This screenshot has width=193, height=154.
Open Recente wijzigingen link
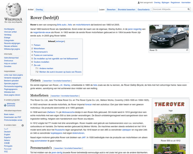pos(12,43)
